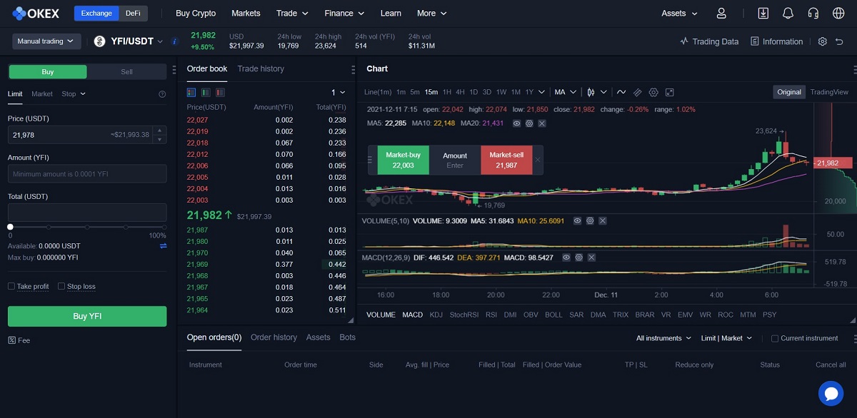
Task: Check the Current instrument checkbox
Action: coord(775,338)
